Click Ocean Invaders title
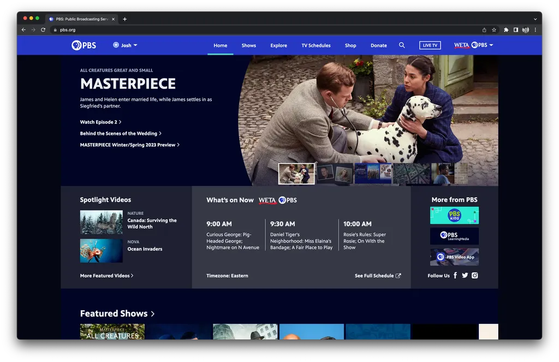Image resolution: width=559 pixels, height=362 pixels. [145, 249]
